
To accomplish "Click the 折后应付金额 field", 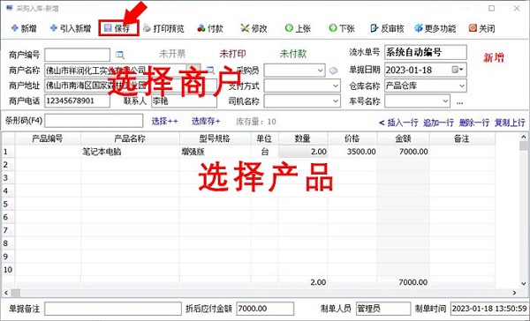I will tap(265, 309).
